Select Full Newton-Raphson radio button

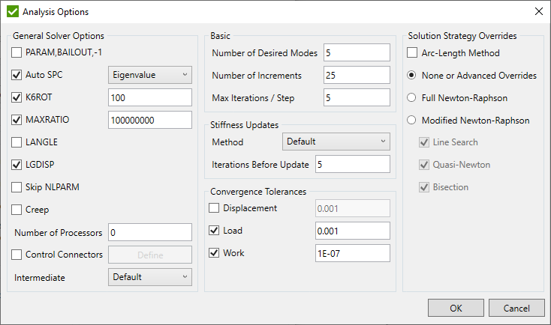pos(411,97)
